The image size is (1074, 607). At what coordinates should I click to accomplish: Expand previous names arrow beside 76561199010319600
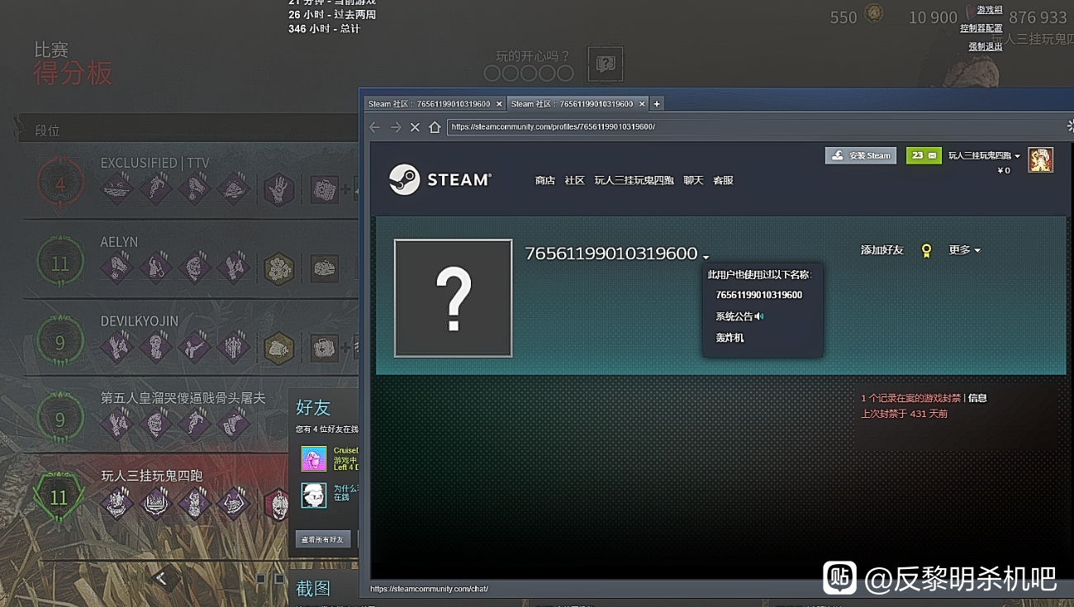click(x=706, y=257)
